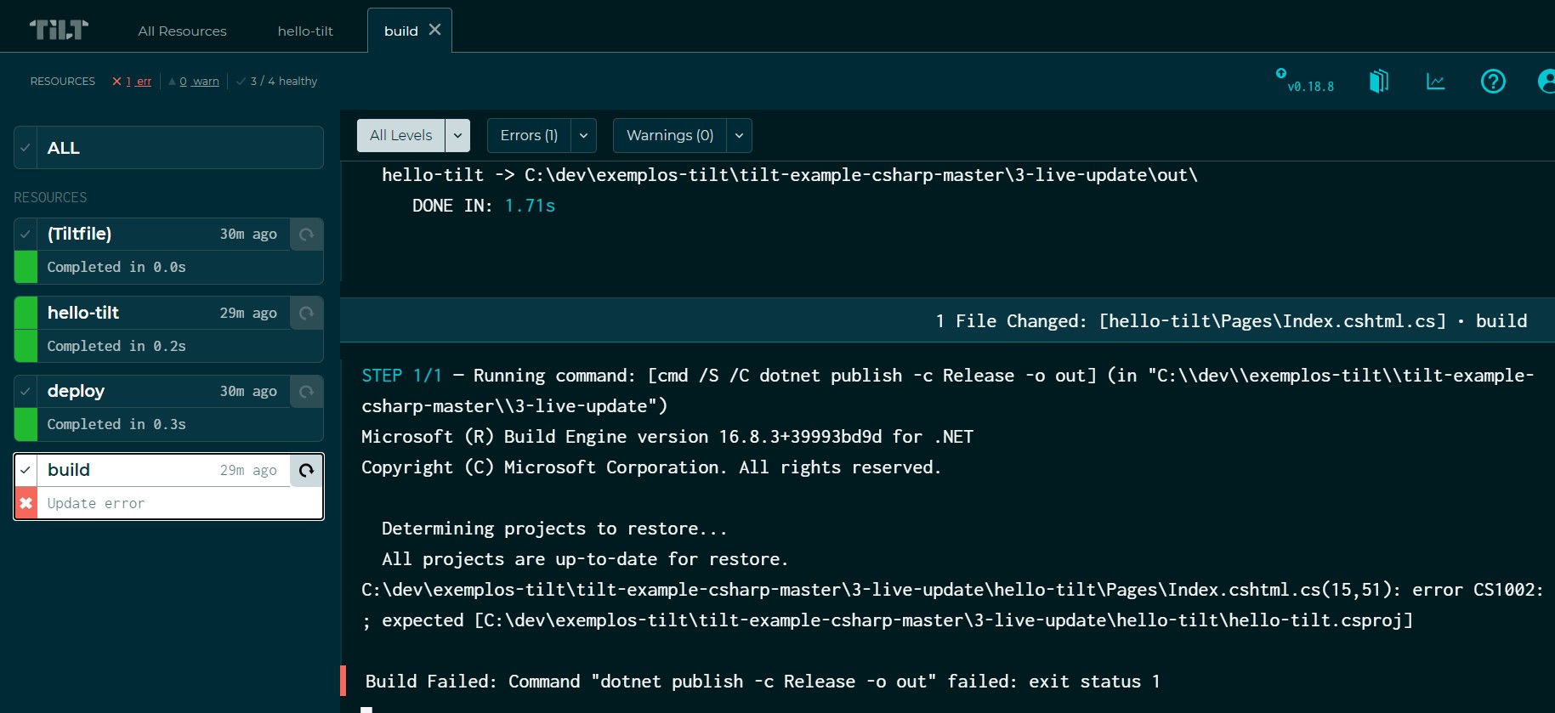The image size is (1555, 713).
Task: Click the Copyright Microsoft Corporation line
Action: [x=651, y=467]
